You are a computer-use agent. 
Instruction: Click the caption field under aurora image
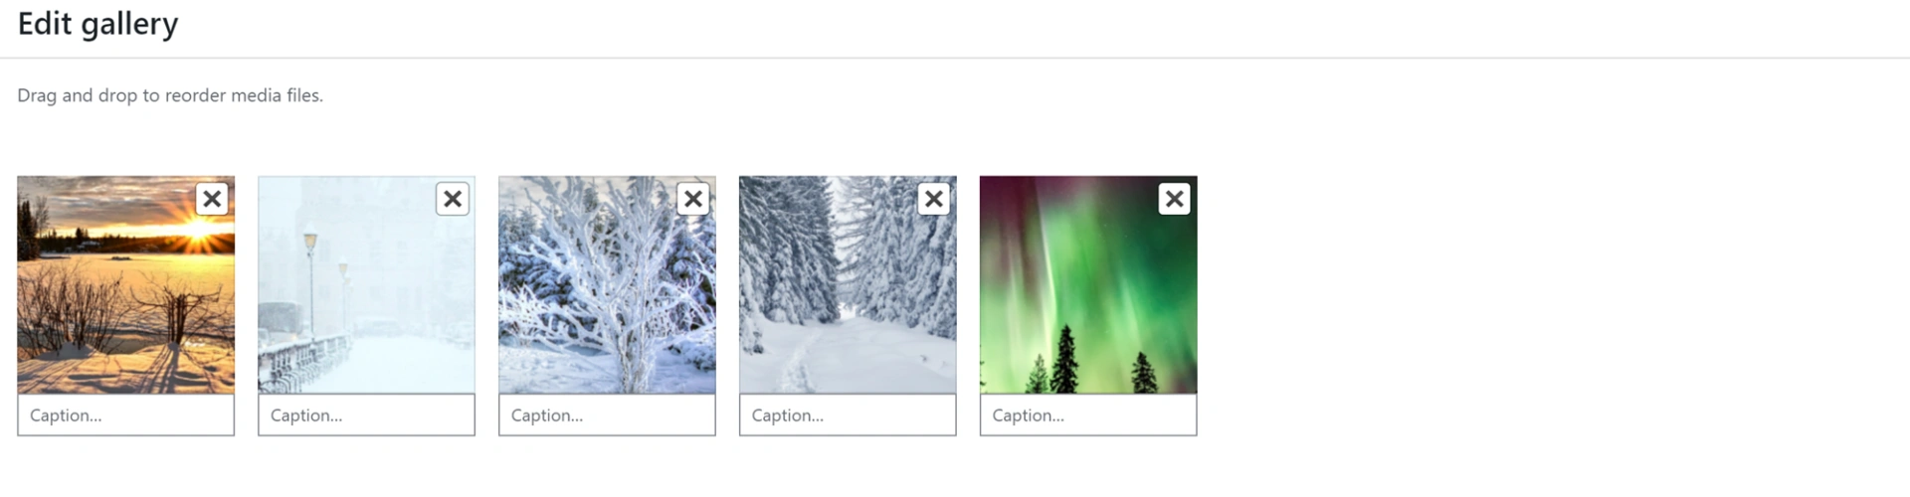pos(1088,415)
